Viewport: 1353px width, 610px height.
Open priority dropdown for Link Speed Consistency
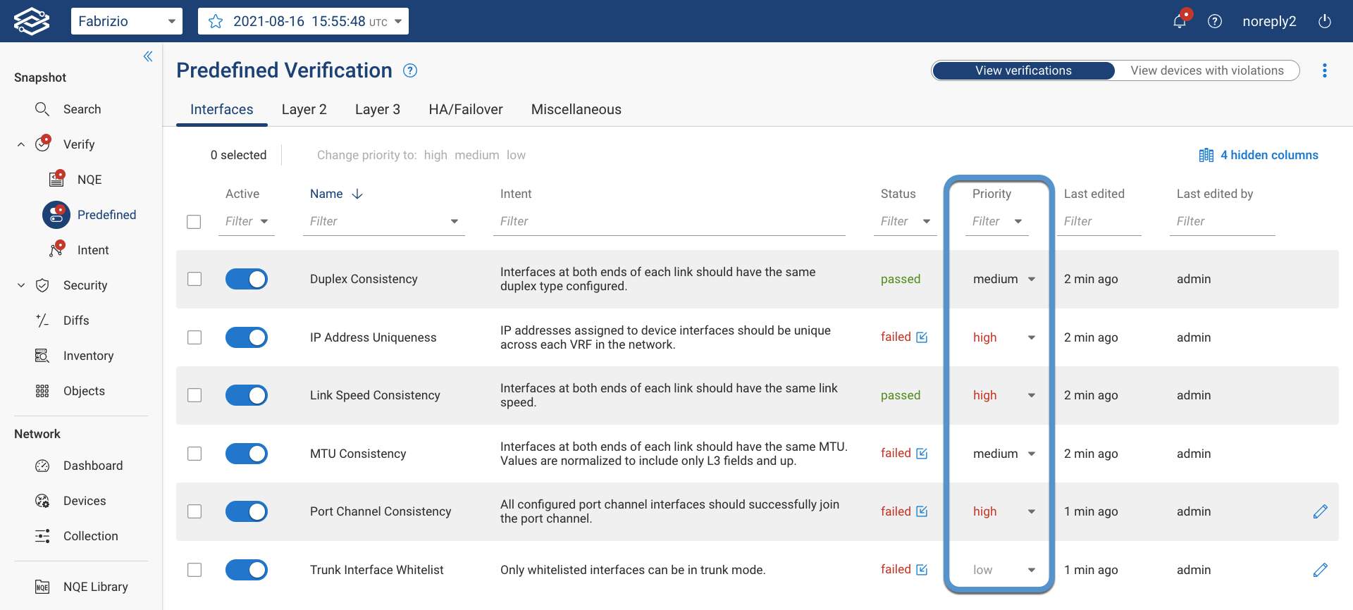[1031, 396]
